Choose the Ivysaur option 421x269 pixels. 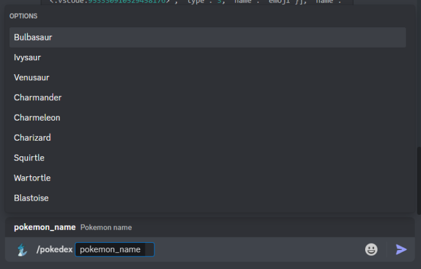[x=208, y=58]
